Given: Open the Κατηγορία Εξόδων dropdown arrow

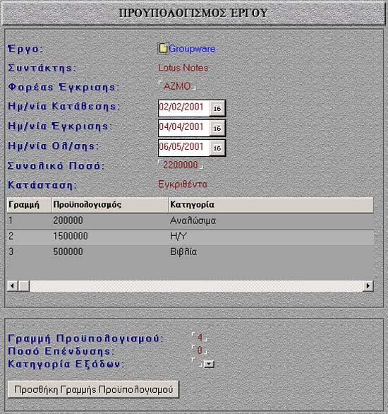Looking at the screenshot, I should 210,365.
